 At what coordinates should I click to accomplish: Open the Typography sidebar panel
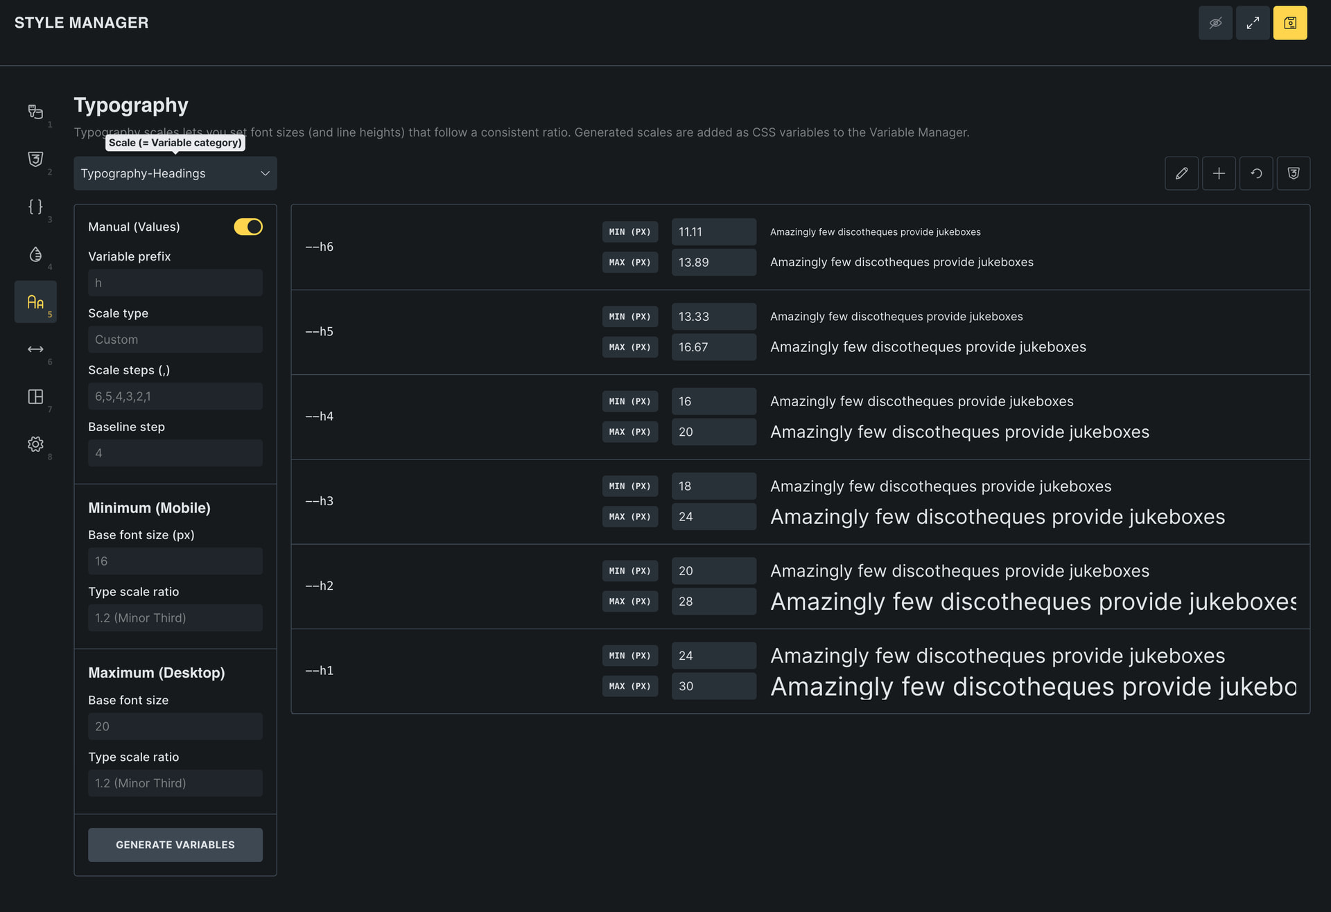pyautogui.click(x=35, y=301)
